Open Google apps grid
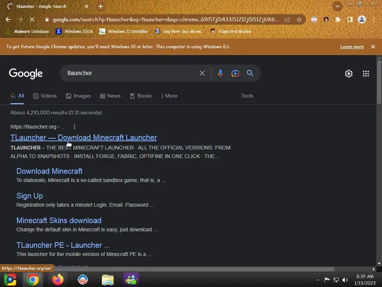The image size is (382, 287). pos(366,74)
